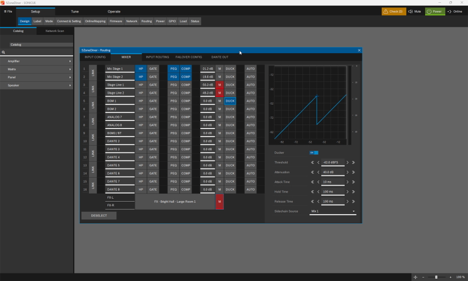Viewport: 468px width, 281px height.
Task: Expand the Matrix catalog category
Action: click(37, 69)
